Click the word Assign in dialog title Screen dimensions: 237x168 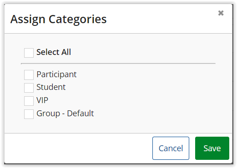click(x=28, y=20)
